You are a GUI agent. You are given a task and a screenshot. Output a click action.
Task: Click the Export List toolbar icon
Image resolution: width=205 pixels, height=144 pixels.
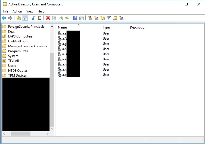point(67,18)
